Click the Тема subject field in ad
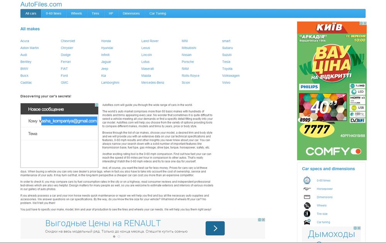386x243 pixels. click(x=59, y=134)
